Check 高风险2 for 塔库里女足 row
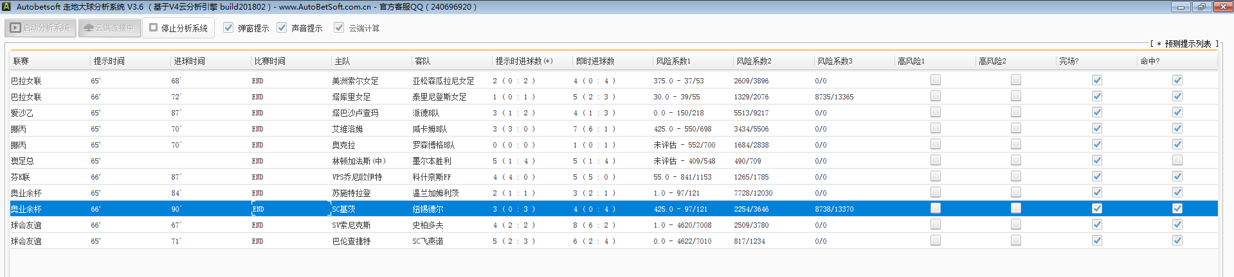Image resolution: width=1234 pixels, height=277 pixels. pos(1016,96)
